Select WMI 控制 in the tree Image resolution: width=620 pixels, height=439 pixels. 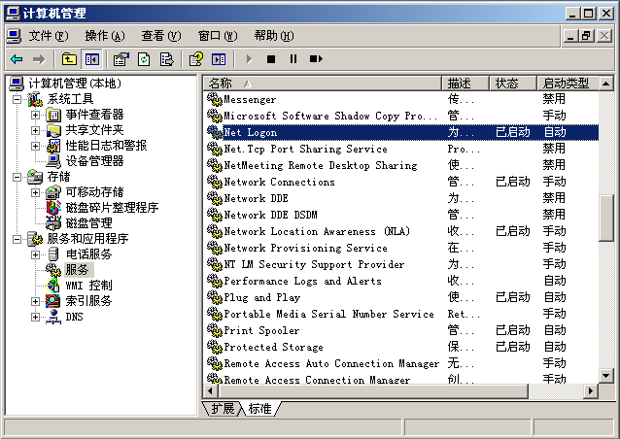tap(89, 286)
